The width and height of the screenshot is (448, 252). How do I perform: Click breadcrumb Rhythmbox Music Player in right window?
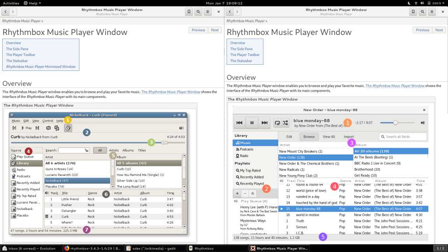[246, 21]
